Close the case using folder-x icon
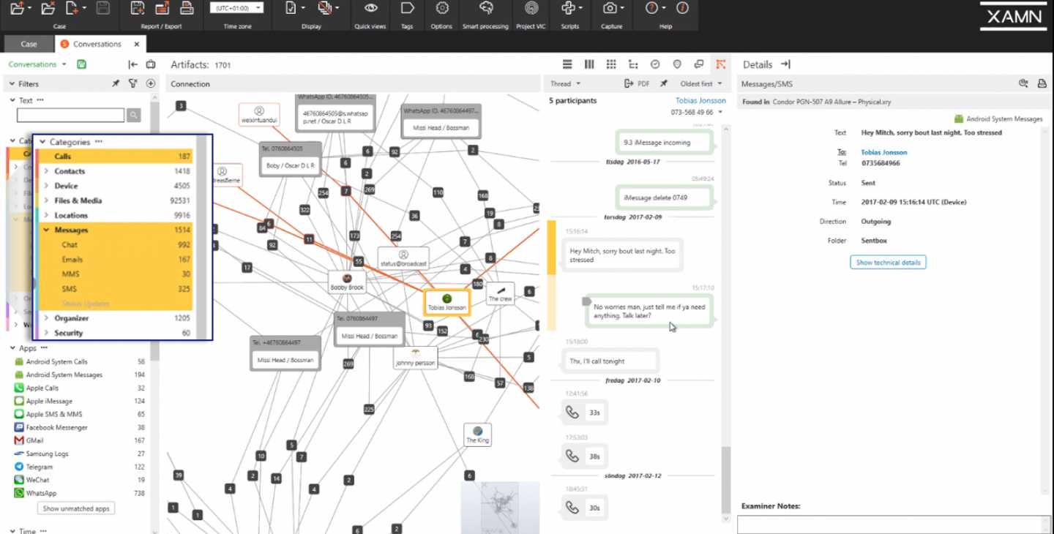The image size is (1054, 534). click(x=48, y=8)
